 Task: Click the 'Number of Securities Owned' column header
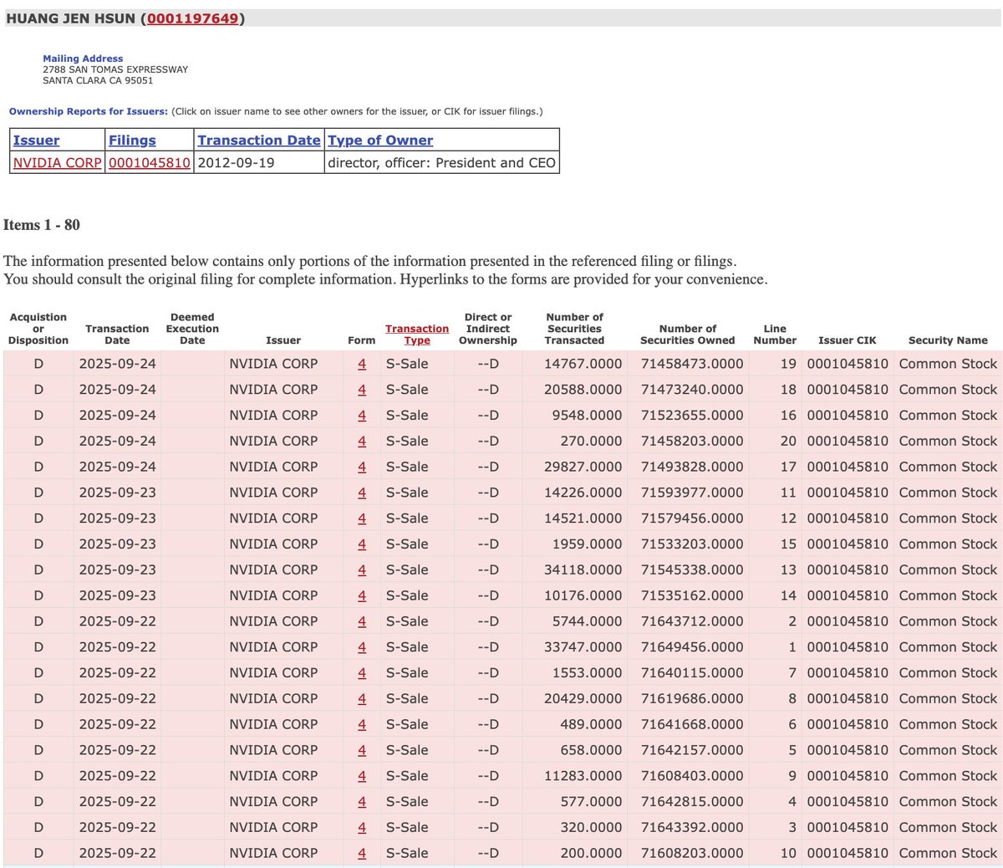tap(688, 334)
